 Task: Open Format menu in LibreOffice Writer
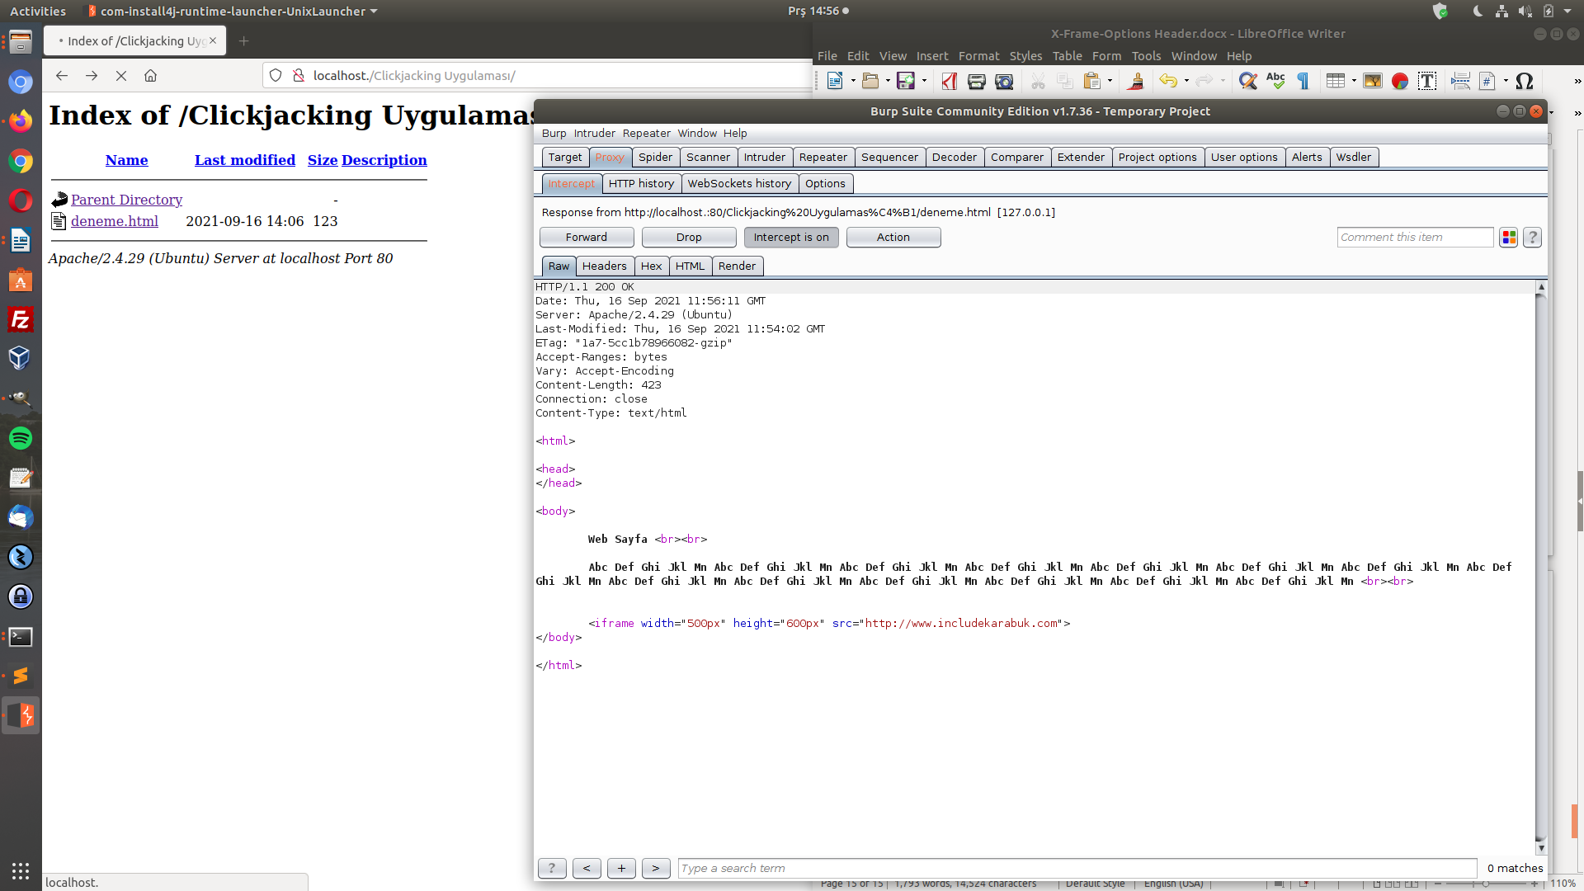click(978, 56)
